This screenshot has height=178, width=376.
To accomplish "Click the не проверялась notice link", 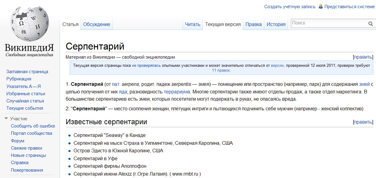I will (146, 65).
